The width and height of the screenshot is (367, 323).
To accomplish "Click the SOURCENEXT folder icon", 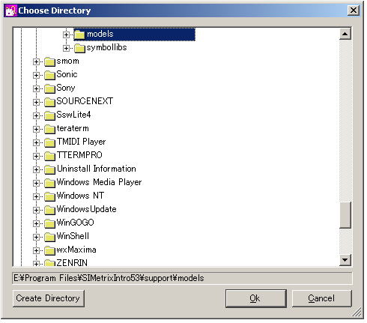I will (x=49, y=102).
